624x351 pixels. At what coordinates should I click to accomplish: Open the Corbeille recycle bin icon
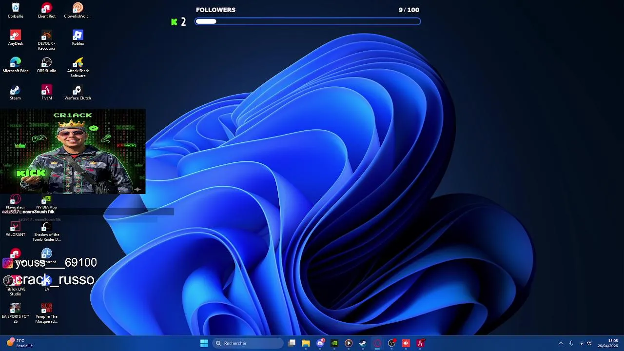pyautogui.click(x=15, y=10)
